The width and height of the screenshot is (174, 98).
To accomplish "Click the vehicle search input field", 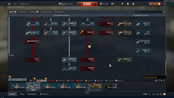I will pyautogui.click(x=148, y=12).
